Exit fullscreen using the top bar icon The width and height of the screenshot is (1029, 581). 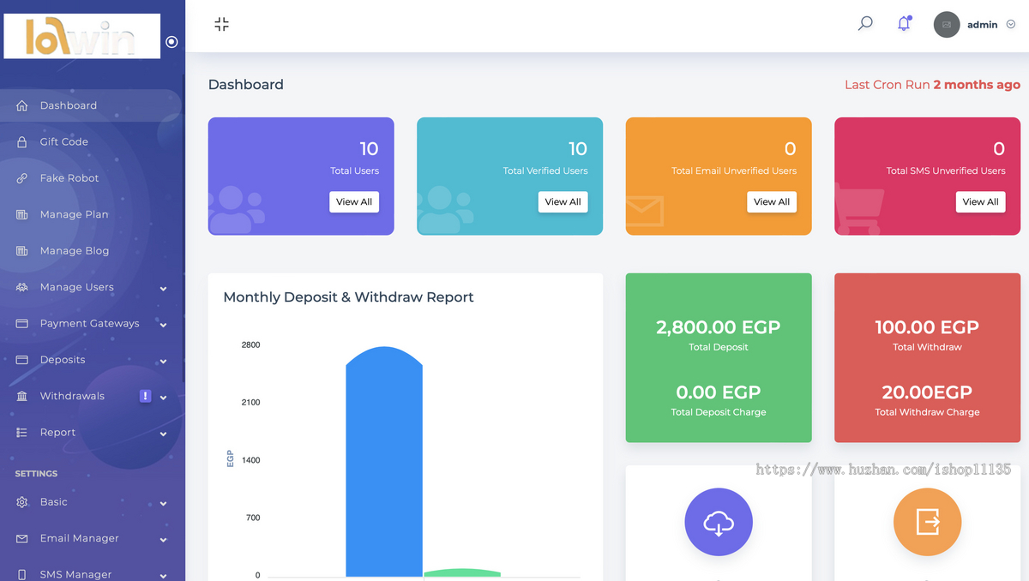pos(221,24)
